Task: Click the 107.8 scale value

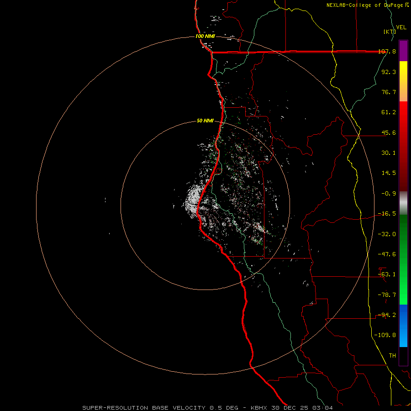Action: [x=387, y=52]
